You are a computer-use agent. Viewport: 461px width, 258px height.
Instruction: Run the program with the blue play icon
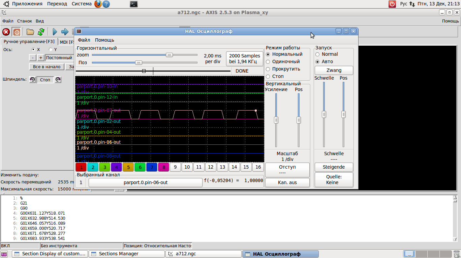[x=55, y=32]
